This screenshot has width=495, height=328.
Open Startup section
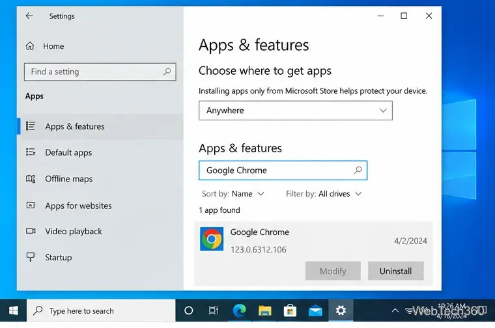point(100,257)
